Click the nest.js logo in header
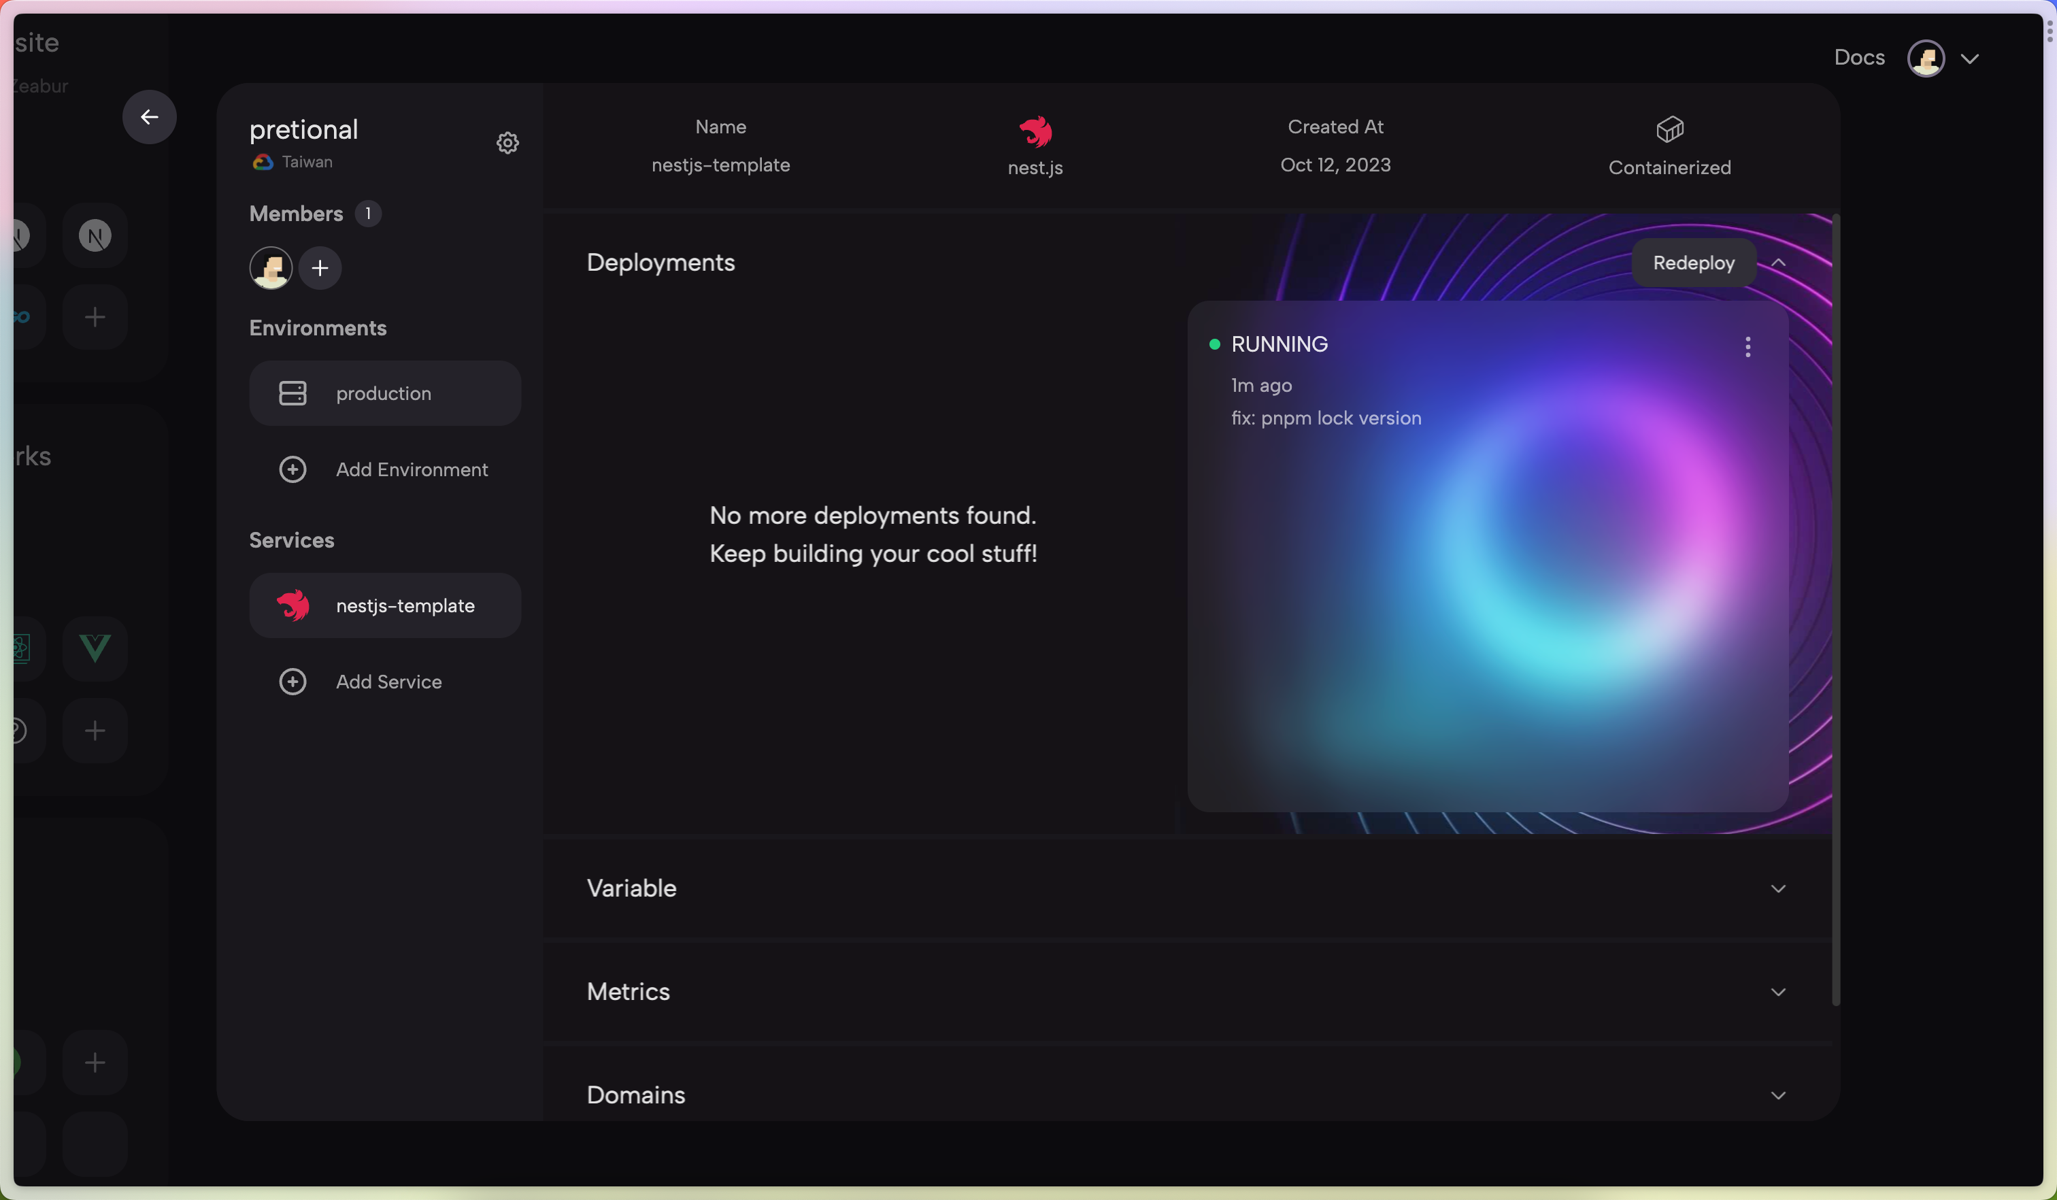The image size is (2057, 1200). click(x=1035, y=131)
